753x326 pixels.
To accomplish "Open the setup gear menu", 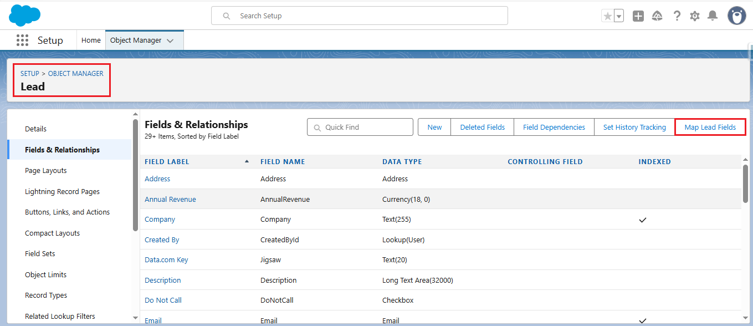I will click(x=695, y=16).
